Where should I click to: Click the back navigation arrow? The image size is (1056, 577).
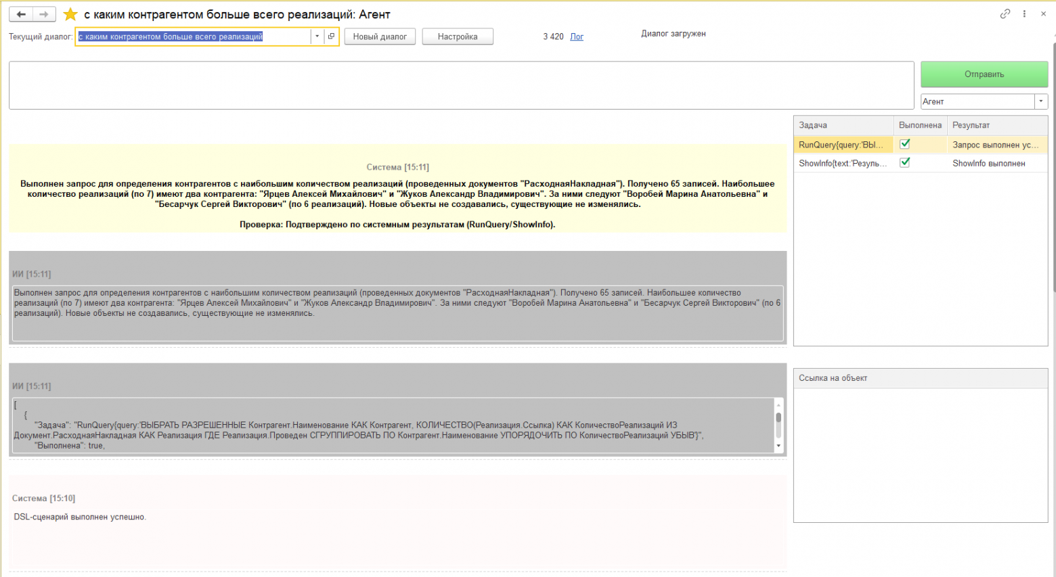pos(21,14)
